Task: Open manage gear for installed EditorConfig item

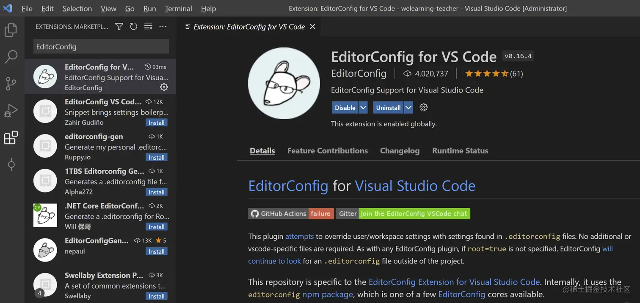Action: (164, 87)
